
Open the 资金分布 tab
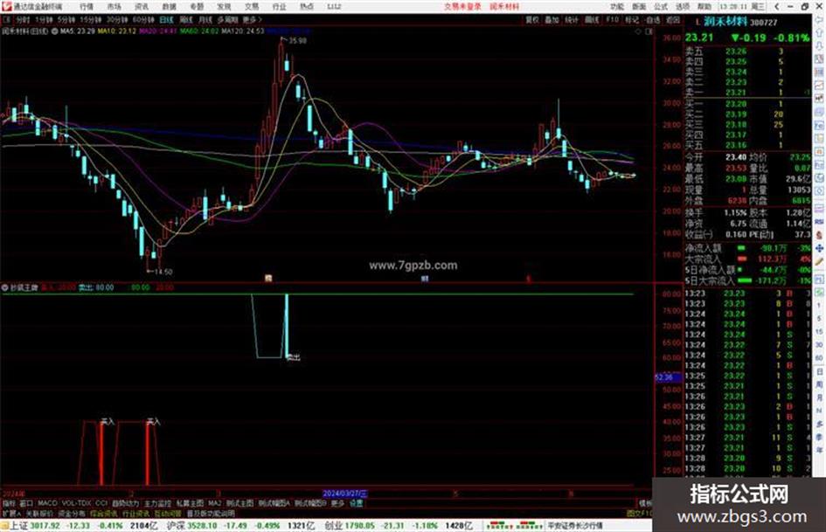tap(72, 513)
